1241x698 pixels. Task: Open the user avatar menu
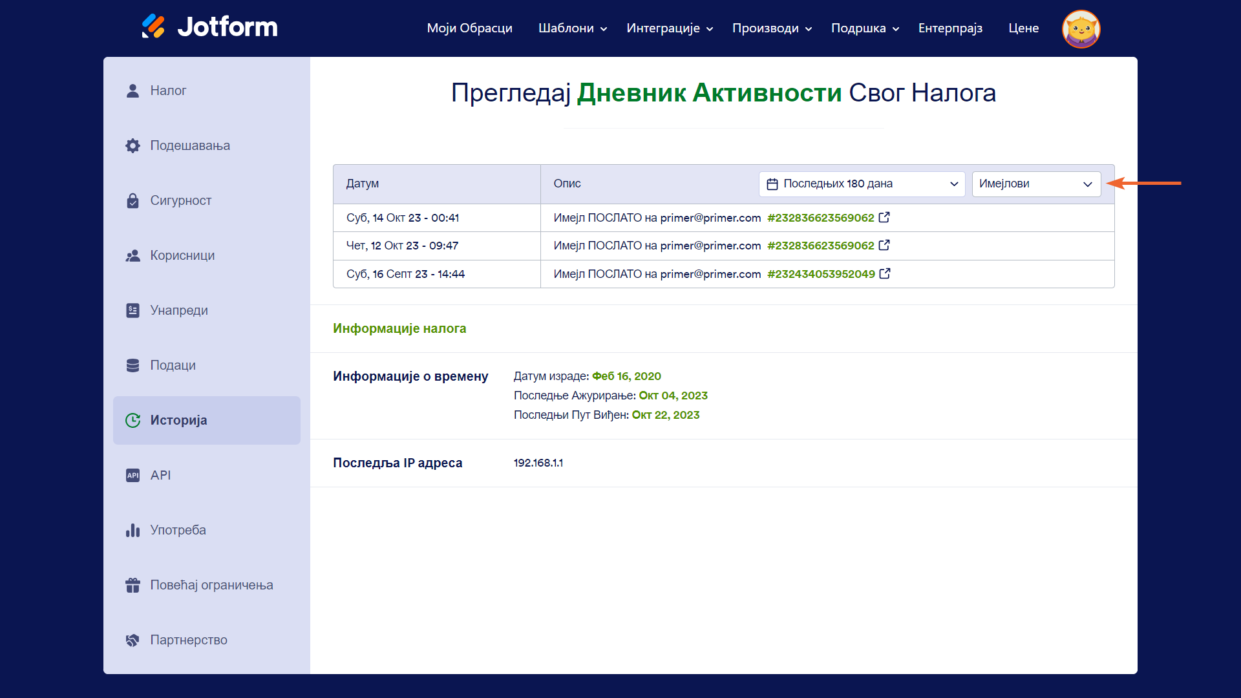point(1081,28)
